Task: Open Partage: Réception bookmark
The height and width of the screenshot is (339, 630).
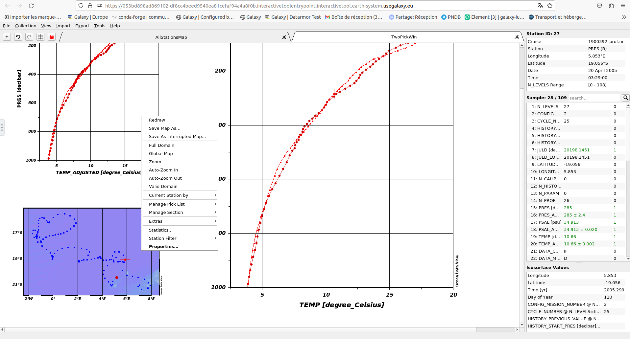Action: 413,17
